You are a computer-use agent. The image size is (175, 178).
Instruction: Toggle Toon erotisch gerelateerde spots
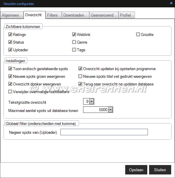coord(10,69)
